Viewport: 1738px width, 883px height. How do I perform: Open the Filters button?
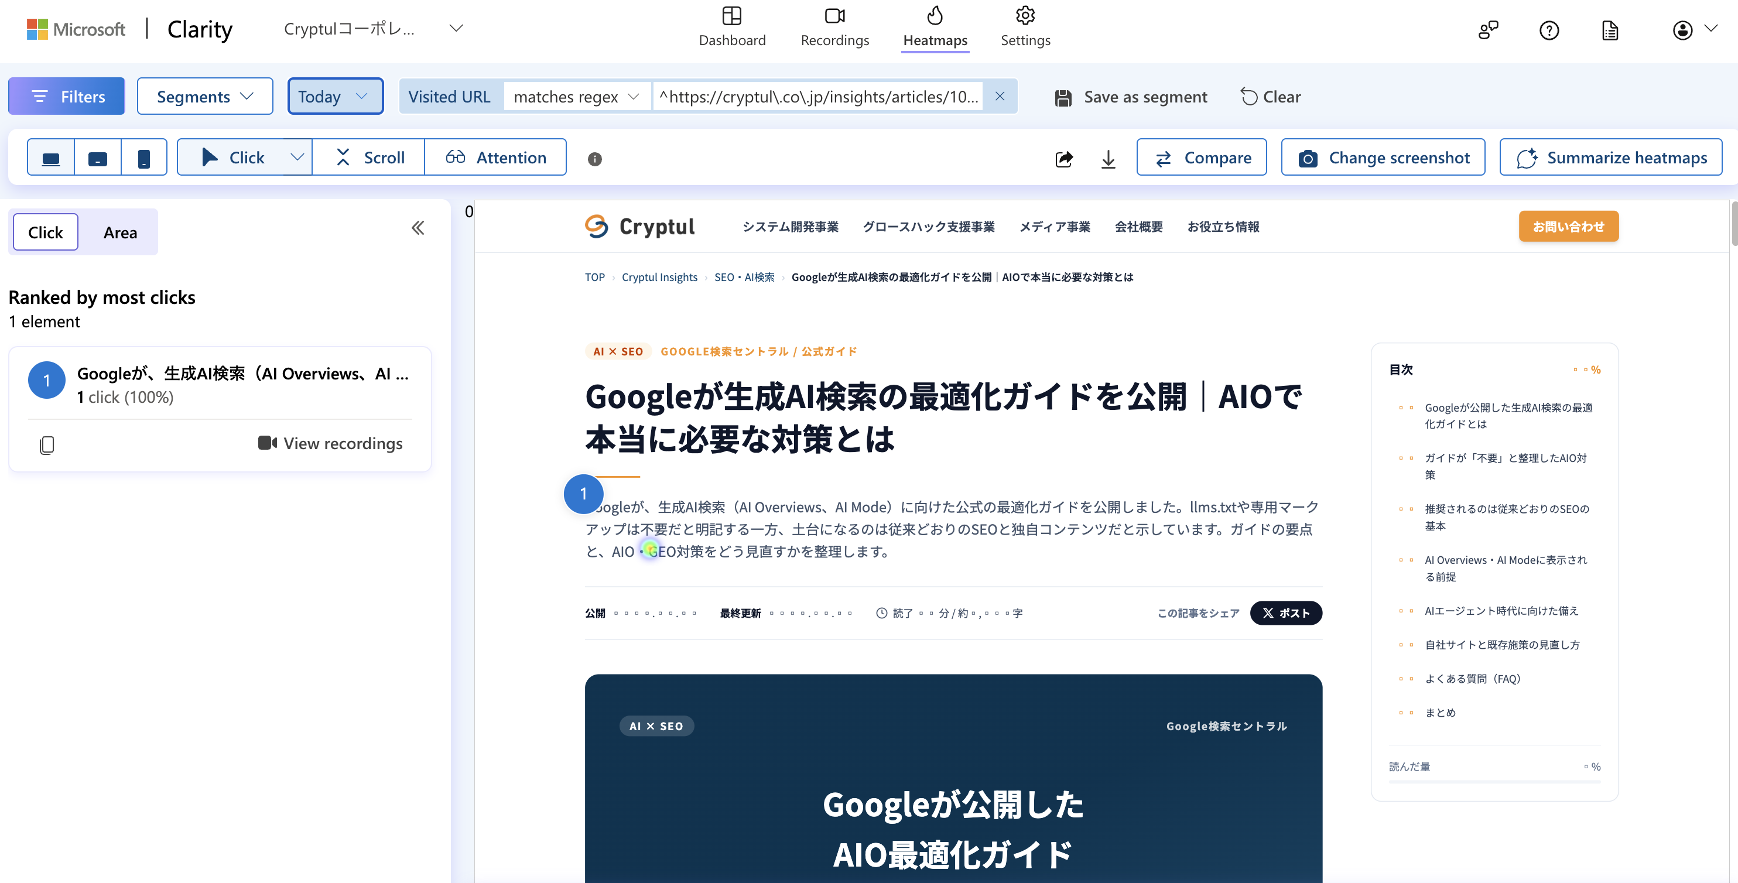[x=67, y=97]
